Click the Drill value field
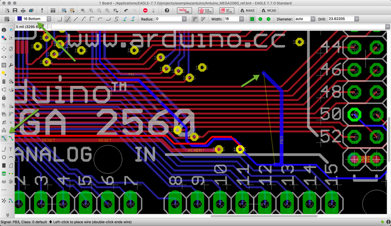This screenshot has height=226, width=391. [341, 19]
